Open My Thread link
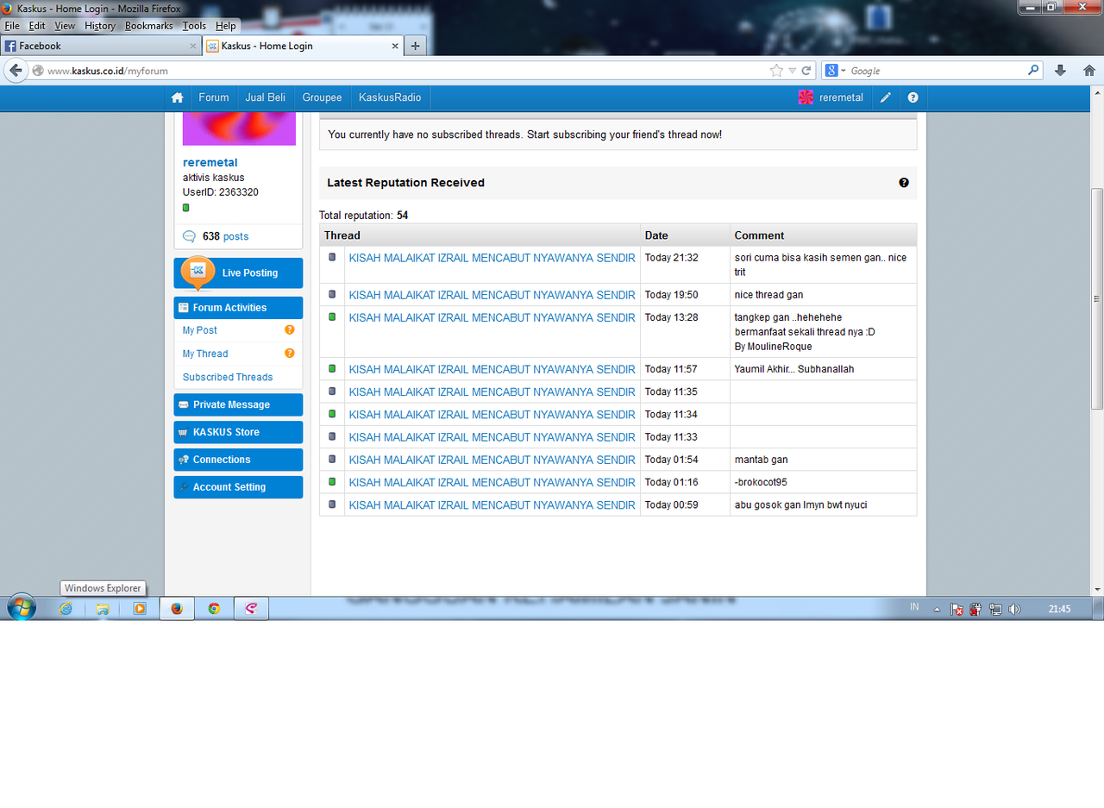Screen dimensions: 1104x808 tap(205, 354)
